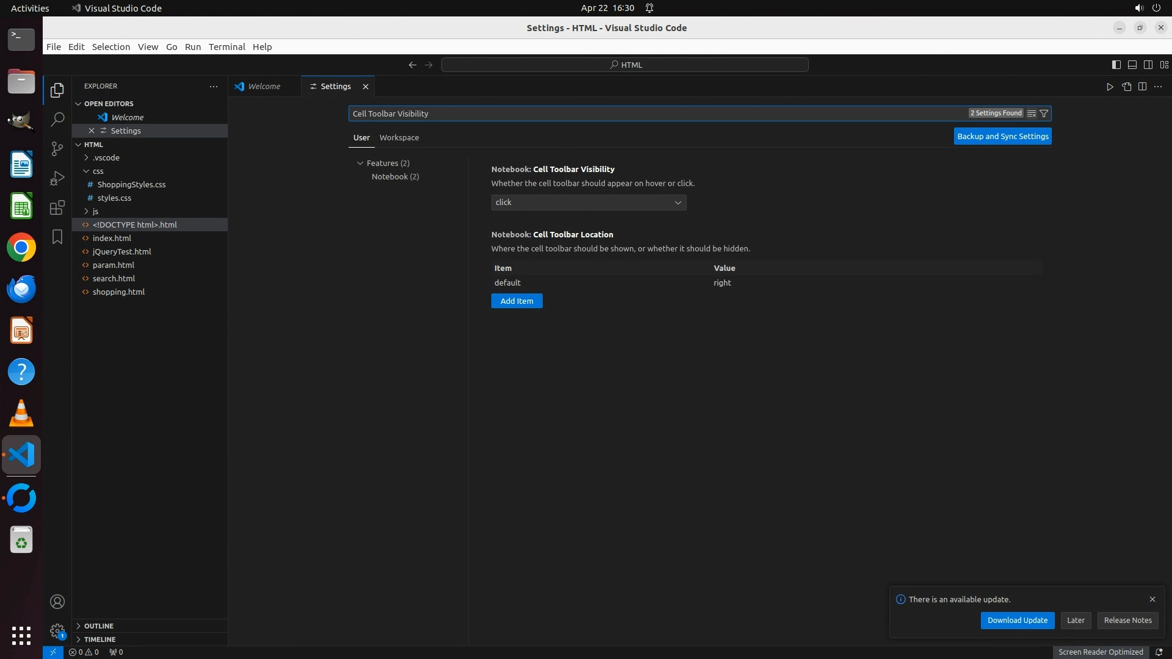The width and height of the screenshot is (1172, 659).
Task: Click the Manage gear icon
Action: (x=57, y=630)
